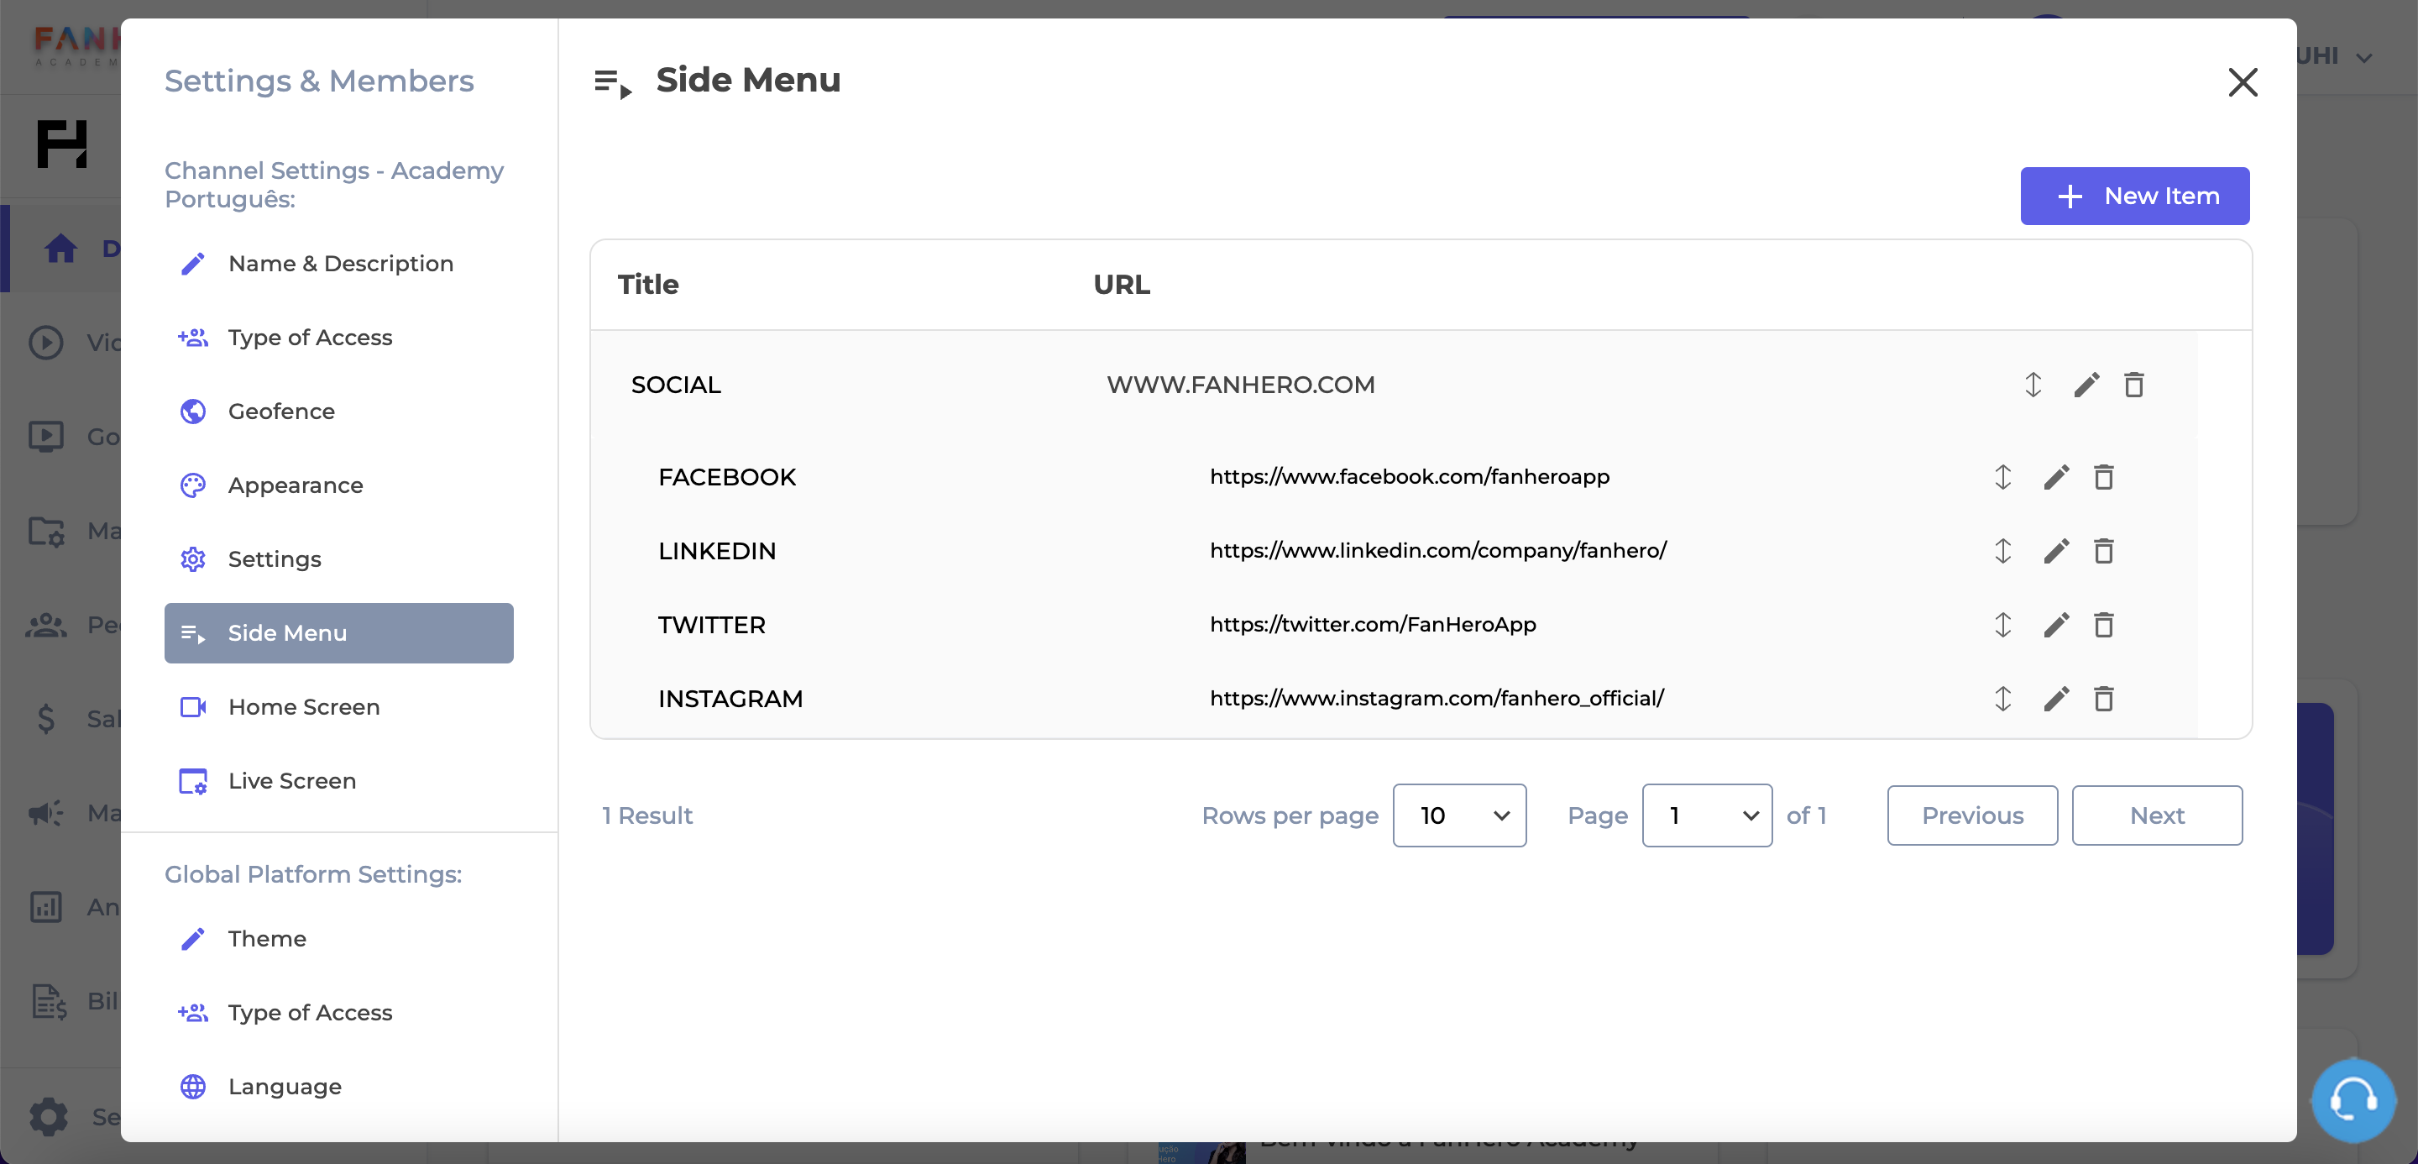The height and width of the screenshot is (1164, 2418).
Task: Open Language settings
Action: (339, 1087)
